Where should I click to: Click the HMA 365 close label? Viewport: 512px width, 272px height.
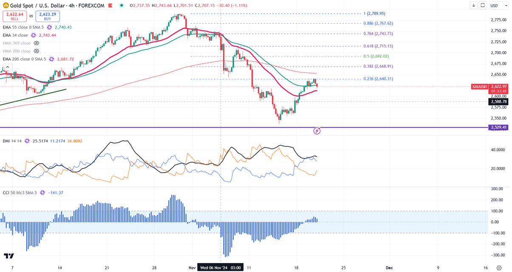tap(17, 43)
